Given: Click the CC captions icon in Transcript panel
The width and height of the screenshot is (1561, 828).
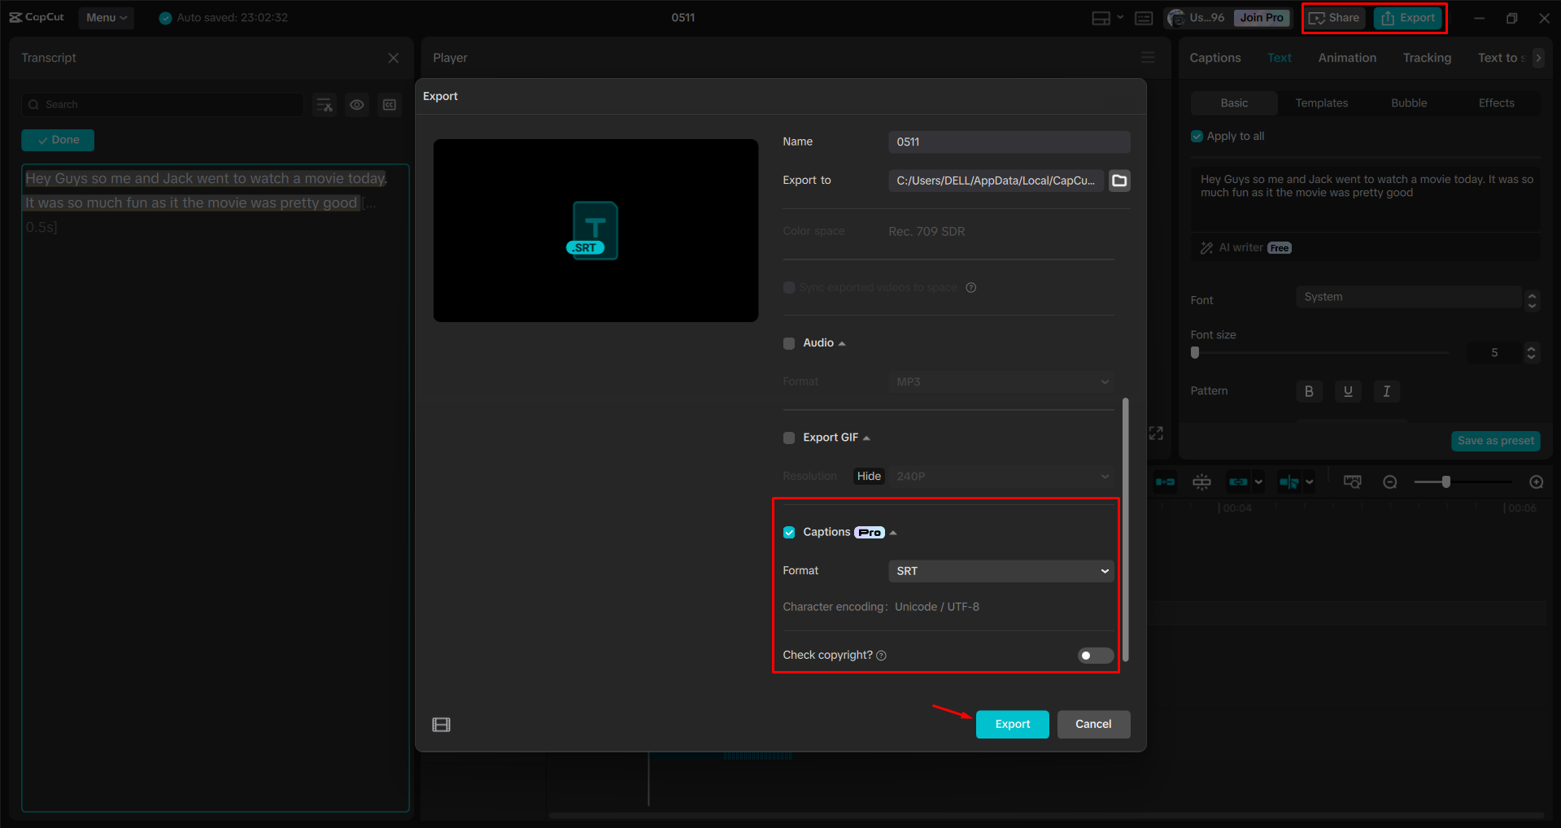Looking at the screenshot, I should [389, 104].
